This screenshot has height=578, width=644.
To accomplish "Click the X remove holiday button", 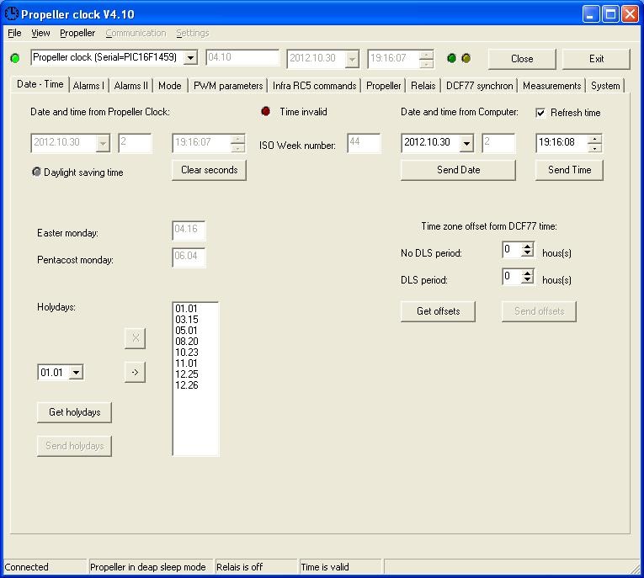I will [x=136, y=338].
